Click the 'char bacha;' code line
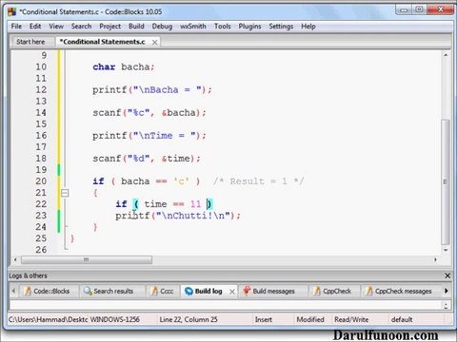This screenshot has height=342, width=457. 124,66
